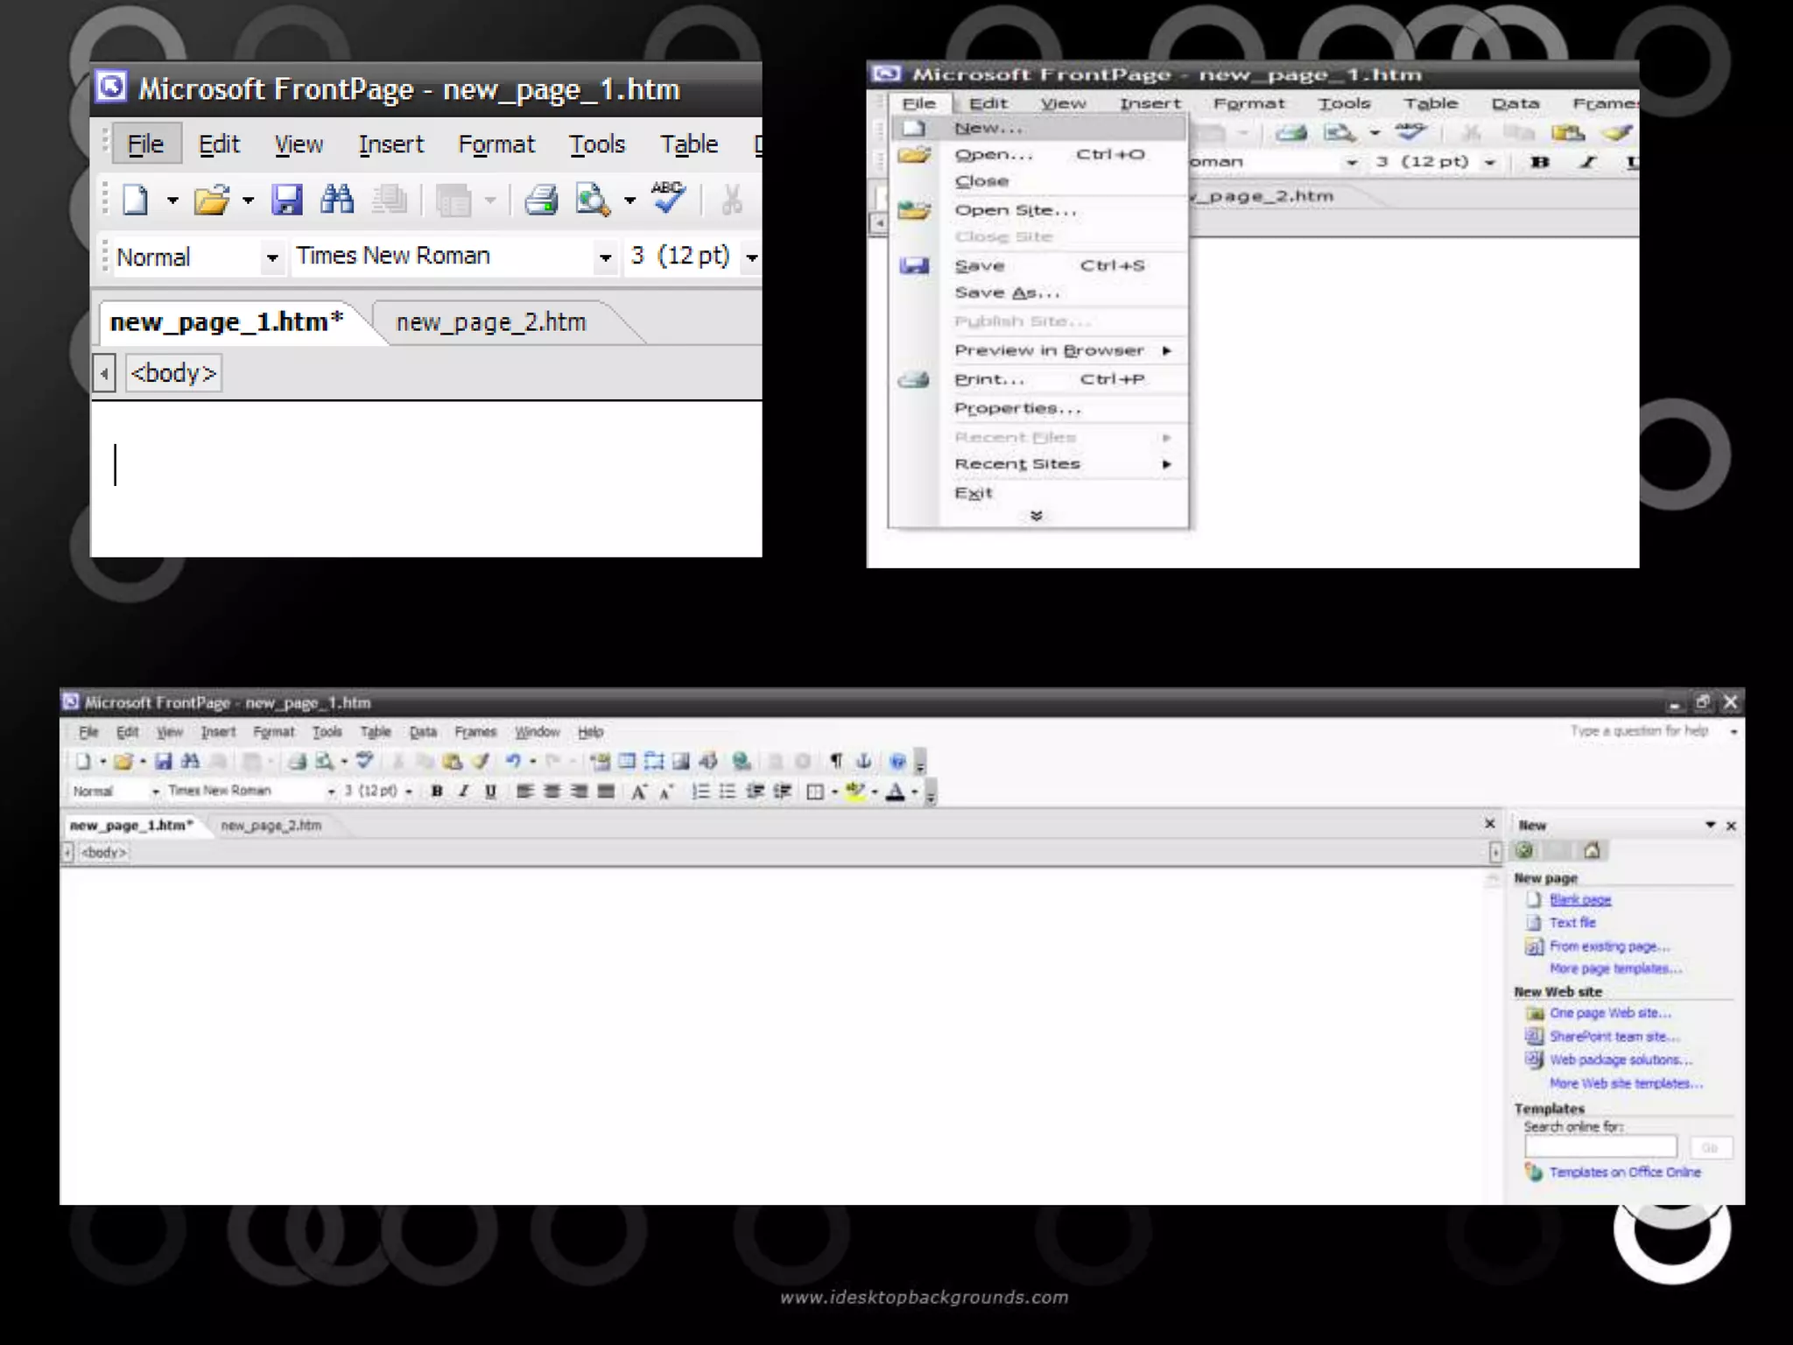The width and height of the screenshot is (1793, 1345).
Task: Click the Insert Hyperlink globe icon
Action: [742, 761]
